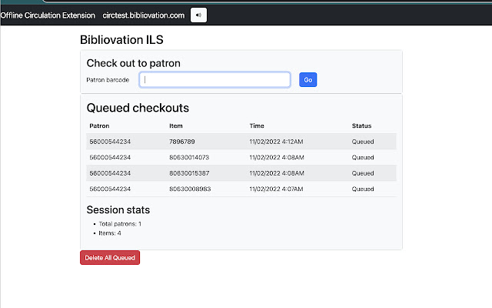
Task: Click item number 80630014073
Action: pyautogui.click(x=189, y=157)
